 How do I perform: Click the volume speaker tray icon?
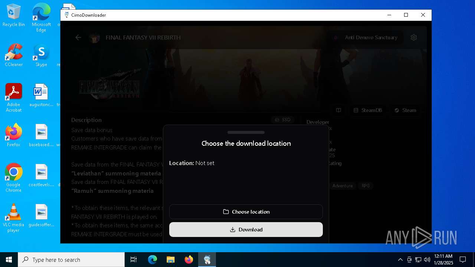click(427, 260)
